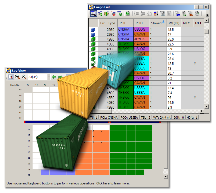This screenshot has height=193, width=216.
Task: Click the funnel with colored list icon
Action: point(197,13)
